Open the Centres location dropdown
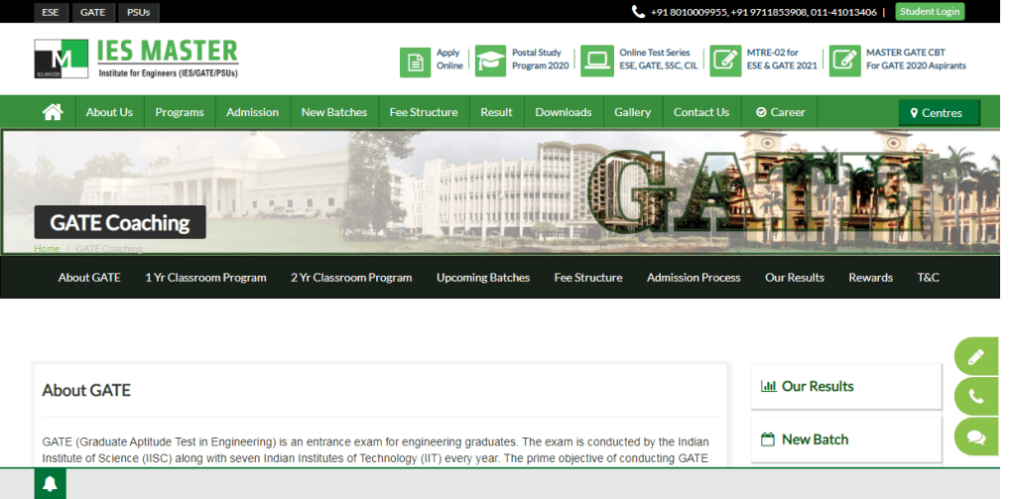This screenshot has height=499, width=1014. click(x=938, y=113)
